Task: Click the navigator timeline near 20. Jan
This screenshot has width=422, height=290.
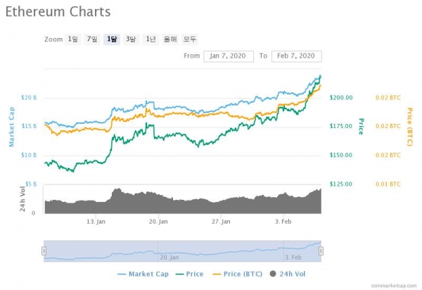Action: (170, 258)
